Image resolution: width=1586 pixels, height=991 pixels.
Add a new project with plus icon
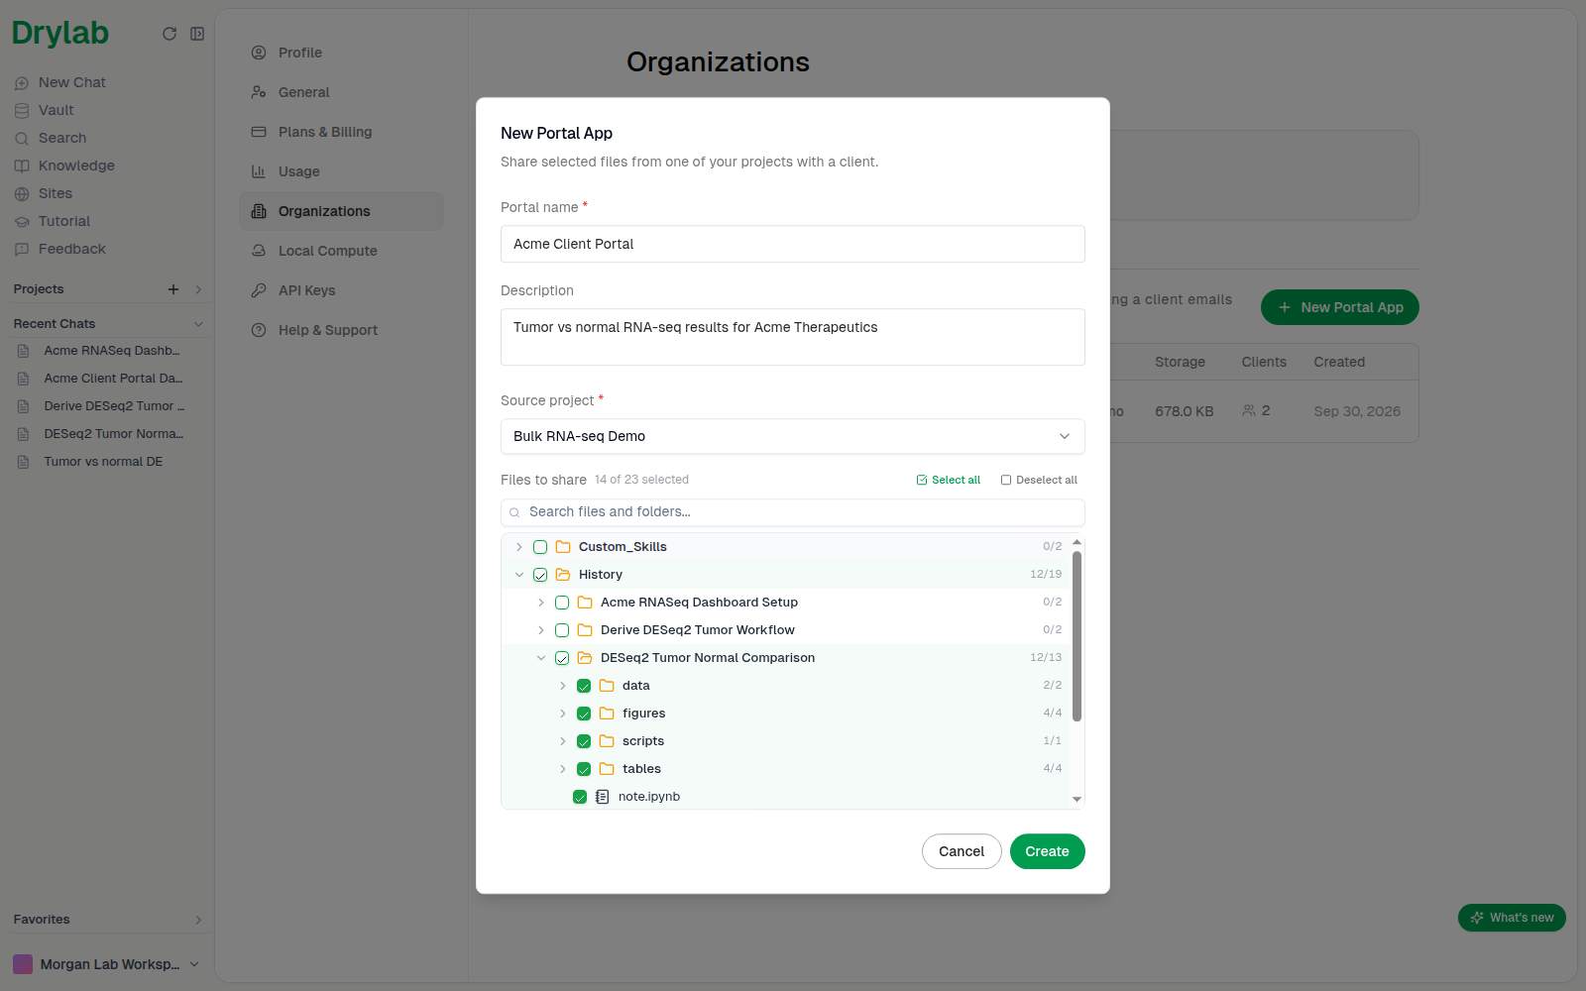(173, 289)
